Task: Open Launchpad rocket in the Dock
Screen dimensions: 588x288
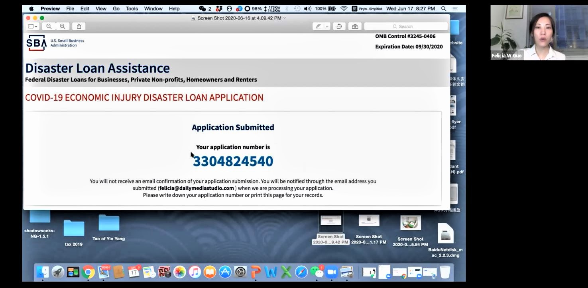Action: [x=58, y=272]
